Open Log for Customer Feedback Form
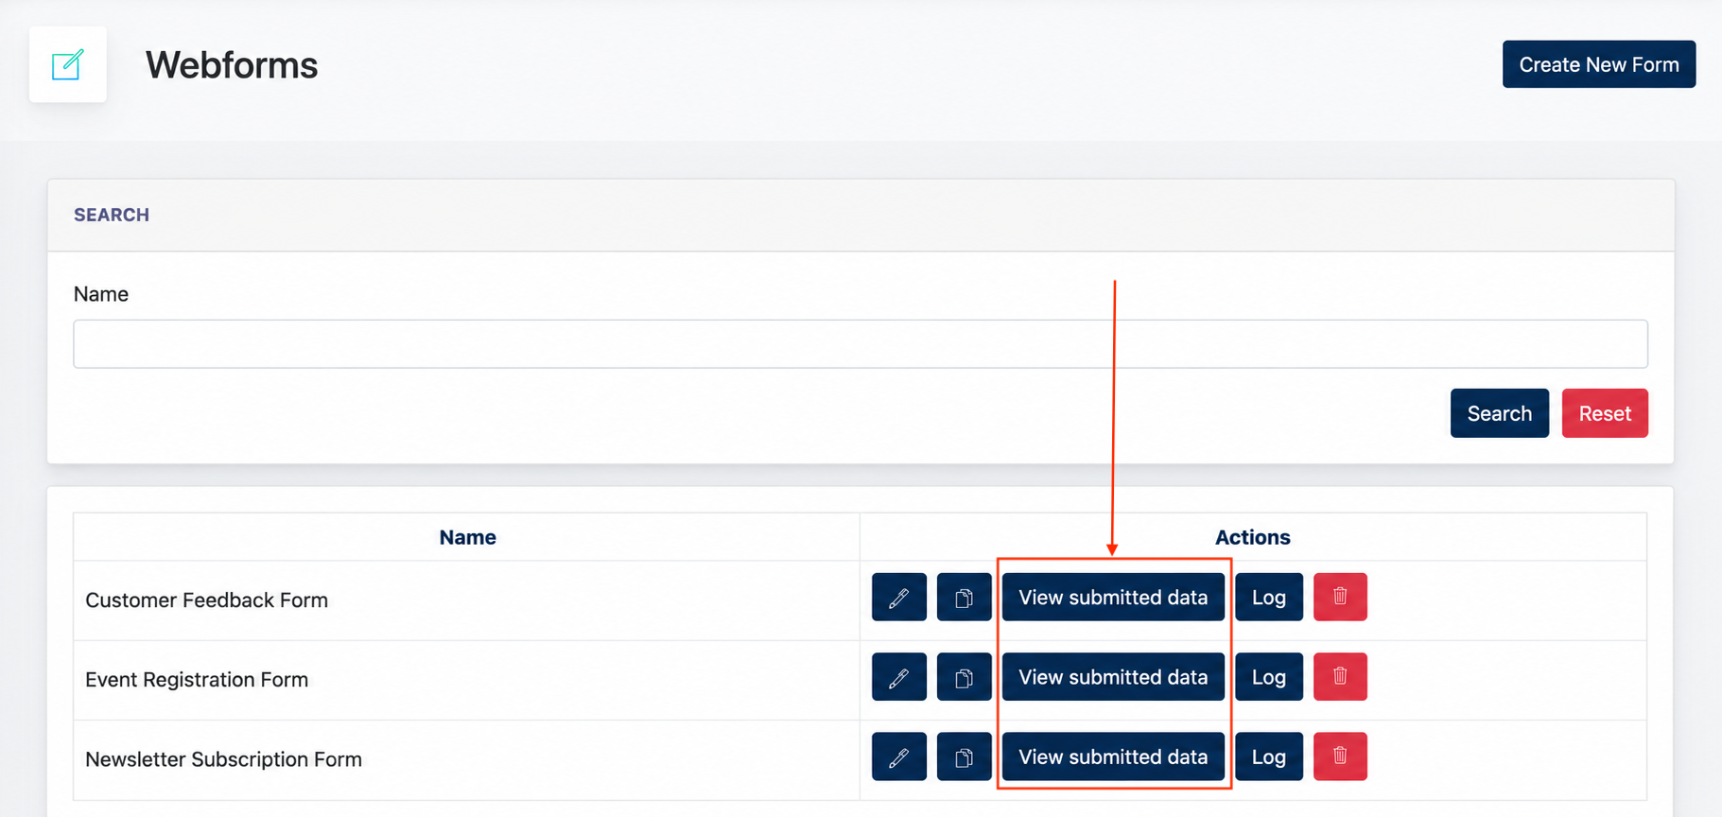Viewport: 1722px width, 817px height. click(1269, 597)
